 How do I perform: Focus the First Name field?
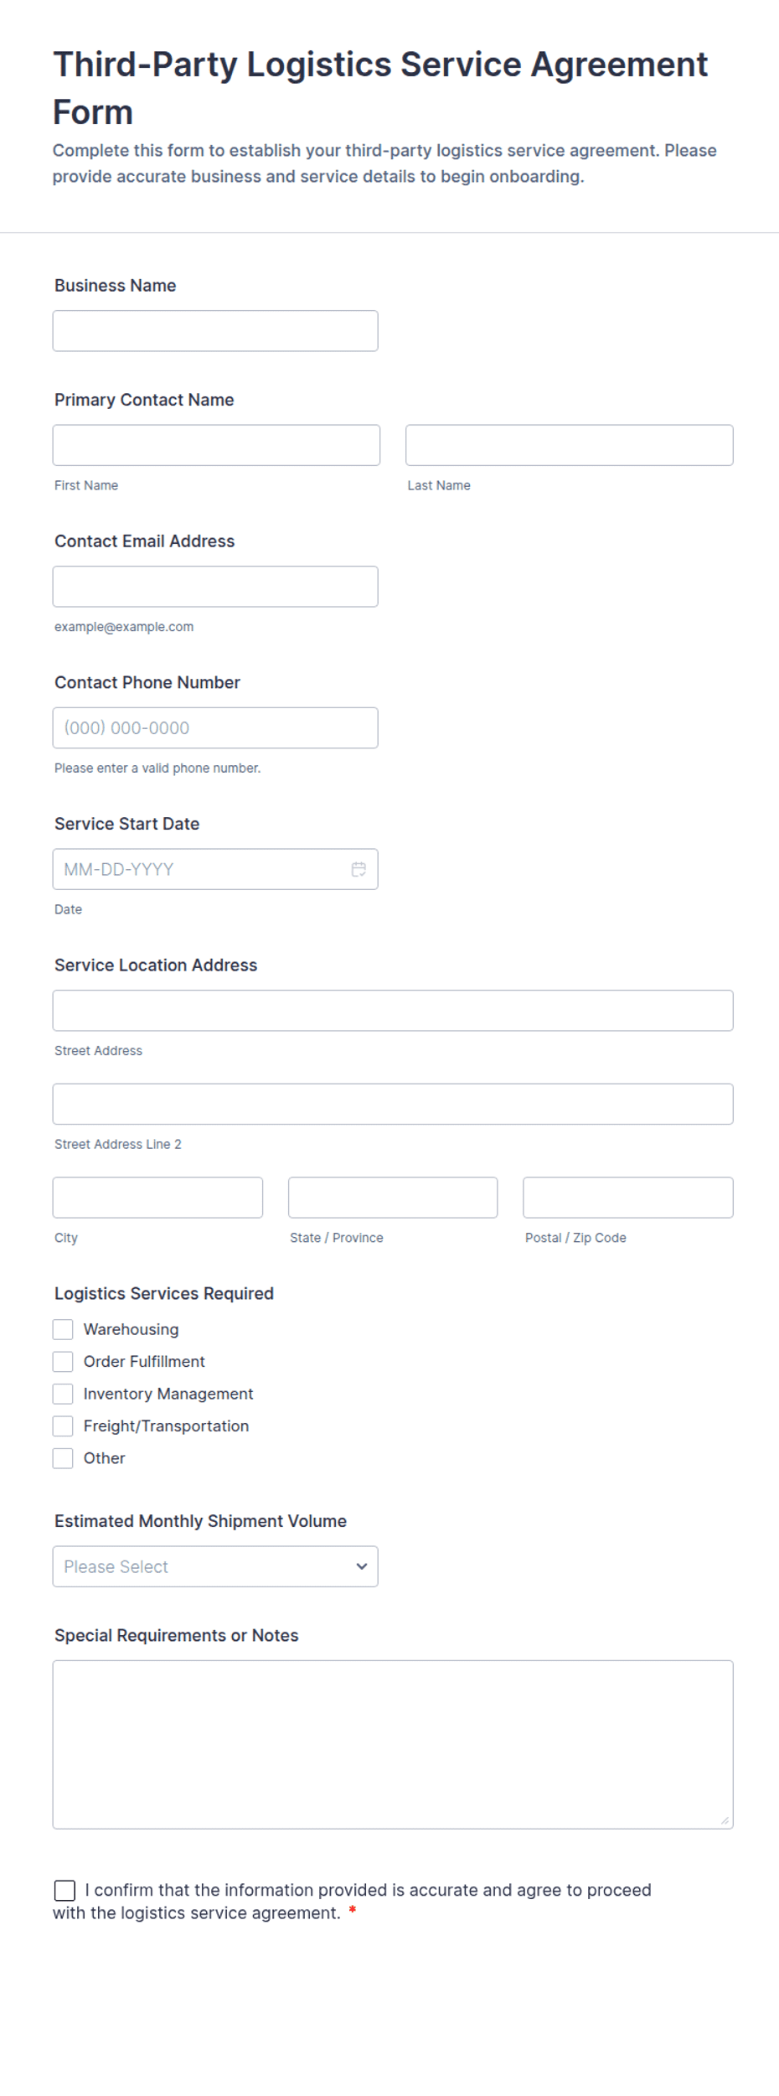216,445
